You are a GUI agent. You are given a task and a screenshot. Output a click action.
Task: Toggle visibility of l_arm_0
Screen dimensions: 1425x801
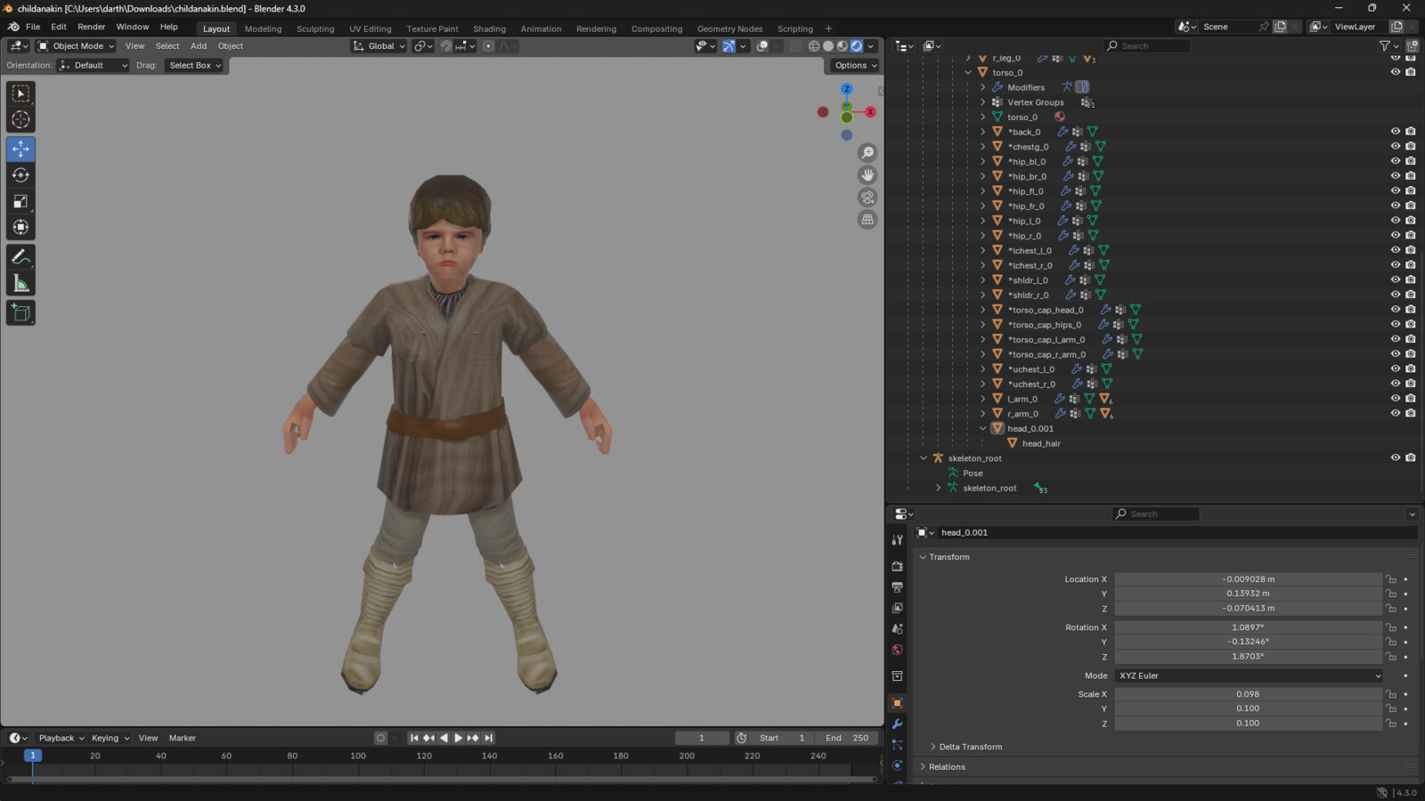pyautogui.click(x=1396, y=399)
